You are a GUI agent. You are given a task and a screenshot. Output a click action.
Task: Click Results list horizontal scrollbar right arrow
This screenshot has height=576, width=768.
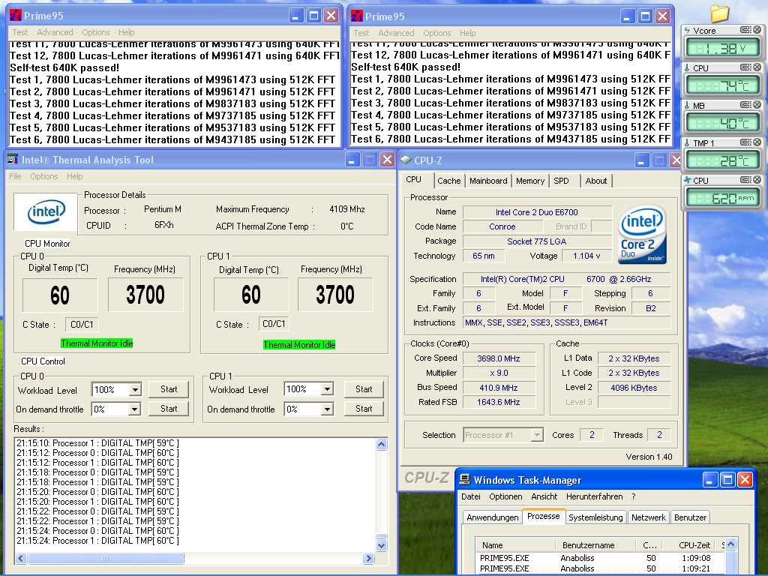[x=369, y=558]
